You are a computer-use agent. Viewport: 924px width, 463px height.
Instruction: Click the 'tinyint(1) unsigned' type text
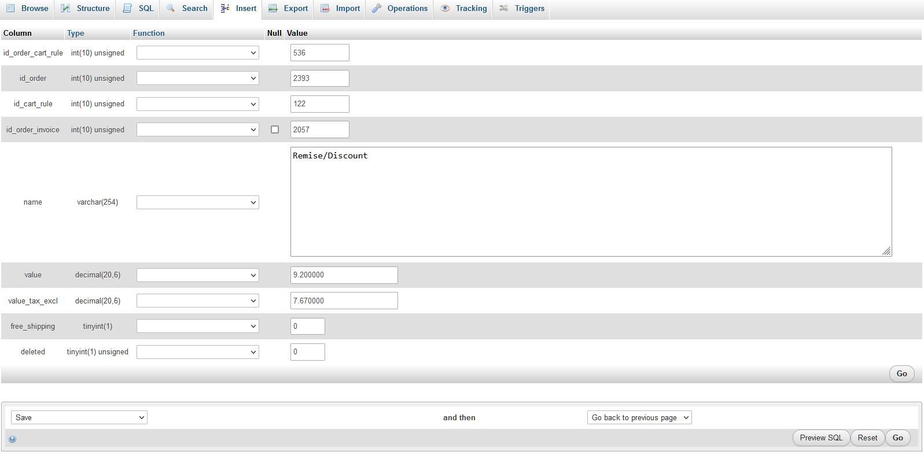click(x=97, y=352)
